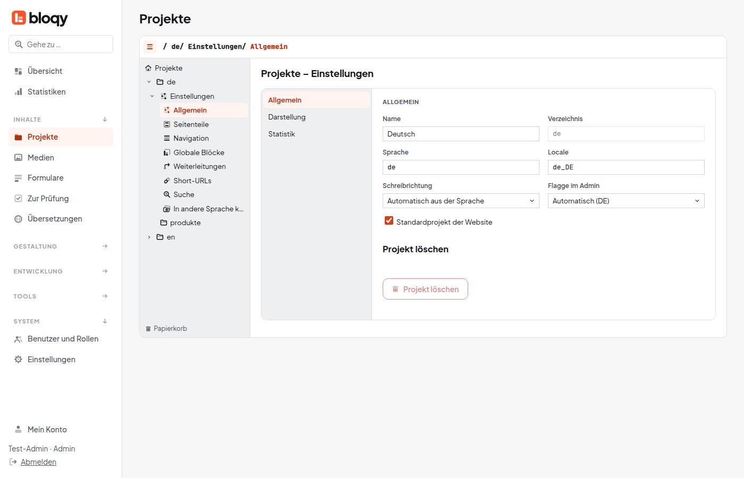Click the Einstellungen gear icon in sidebar
Image resolution: width=744 pixels, height=478 pixels.
pyautogui.click(x=18, y=360)
